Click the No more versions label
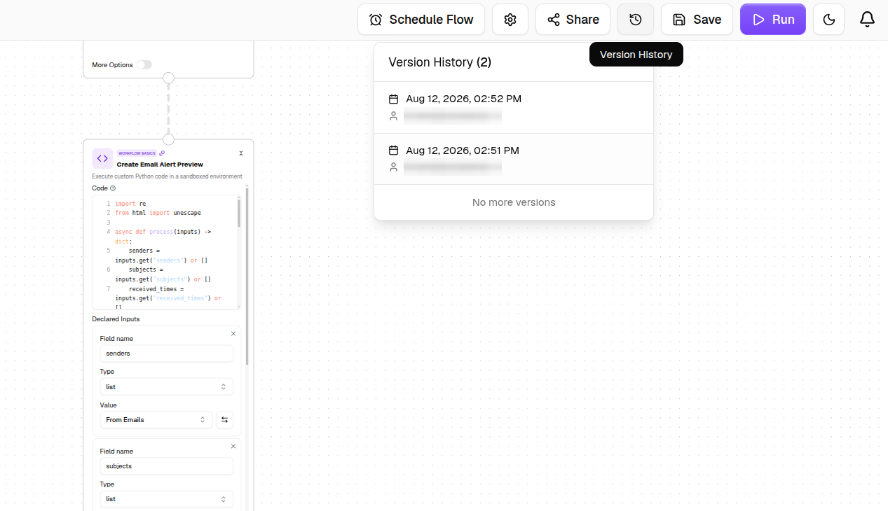888x511 pixels. (514, 202)
